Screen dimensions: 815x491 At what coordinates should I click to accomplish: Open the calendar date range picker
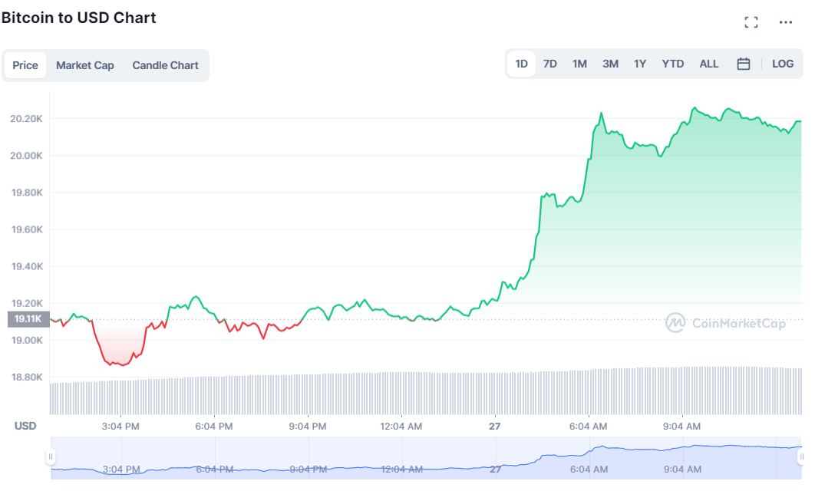click(x=744, y=64)
